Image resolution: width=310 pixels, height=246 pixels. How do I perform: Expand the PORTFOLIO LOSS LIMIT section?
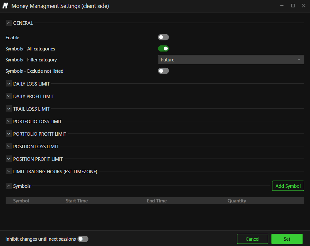(8, 121)
